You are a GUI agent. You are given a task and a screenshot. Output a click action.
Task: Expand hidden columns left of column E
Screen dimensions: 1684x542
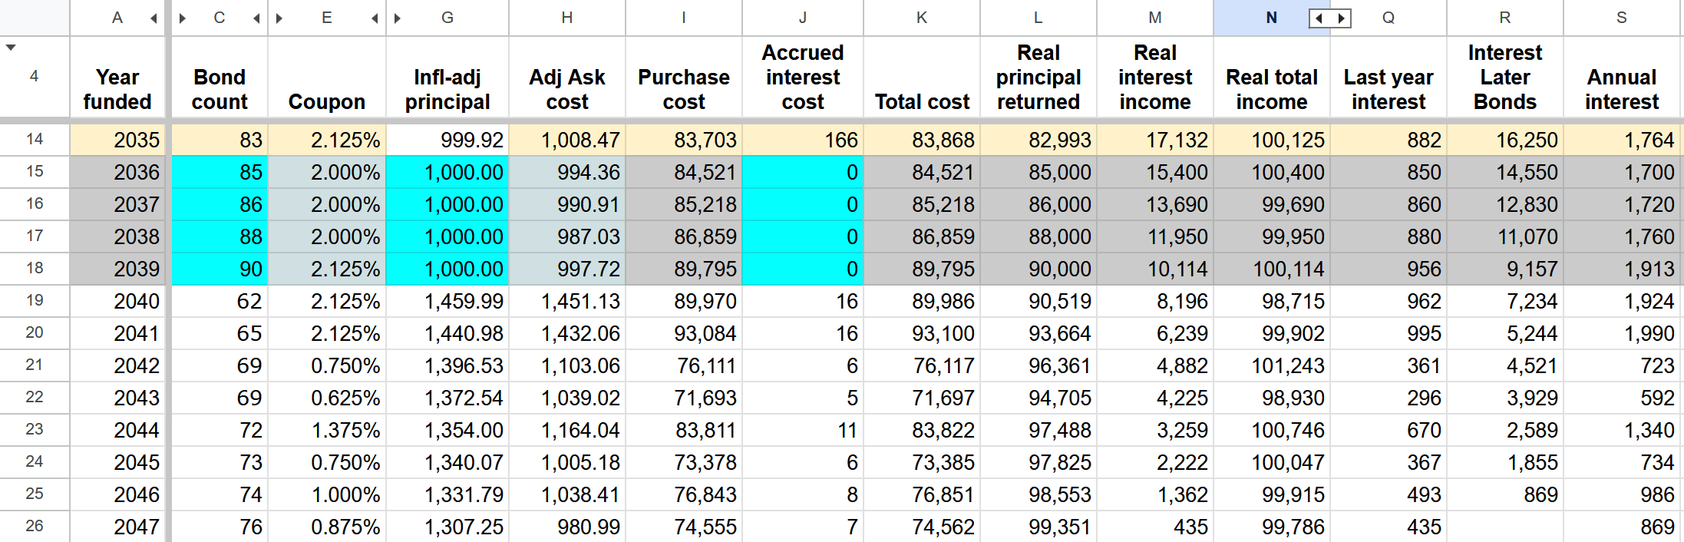coord(280,18)
